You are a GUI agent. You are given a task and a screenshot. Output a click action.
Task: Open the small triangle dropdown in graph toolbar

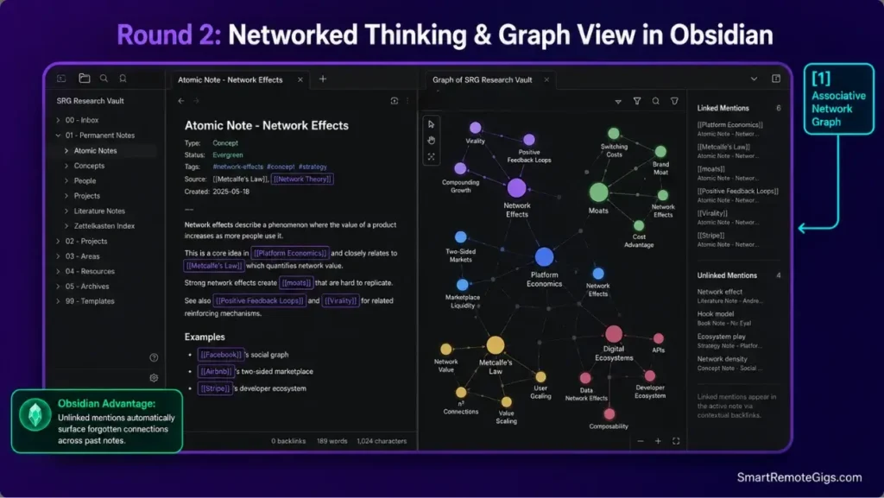click(x=618, y=102)
